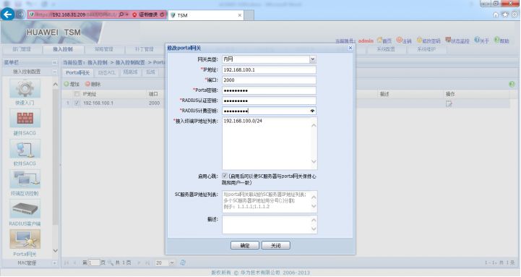This screenshot has height=277, width=521.
Task: Close the TSM browser tab
Action: pyautogui.click(x=240, y=15)
